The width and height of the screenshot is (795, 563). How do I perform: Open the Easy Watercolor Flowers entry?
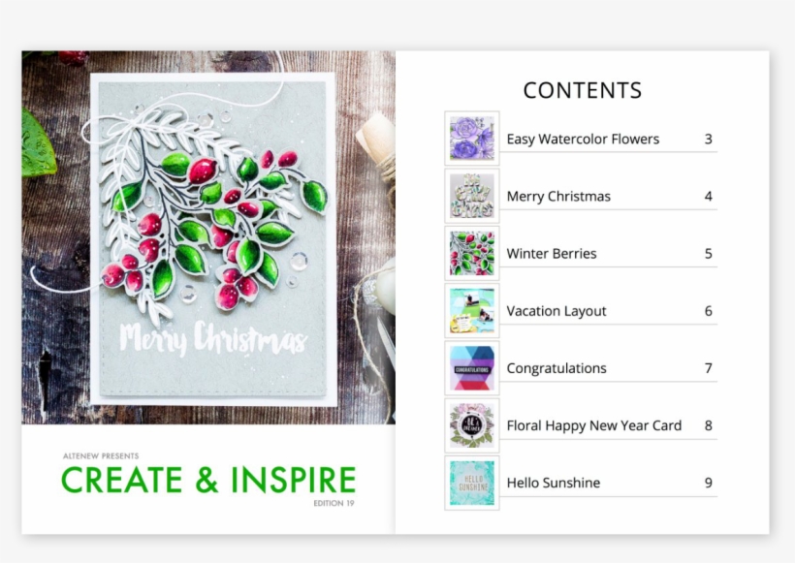click(583, 138)
